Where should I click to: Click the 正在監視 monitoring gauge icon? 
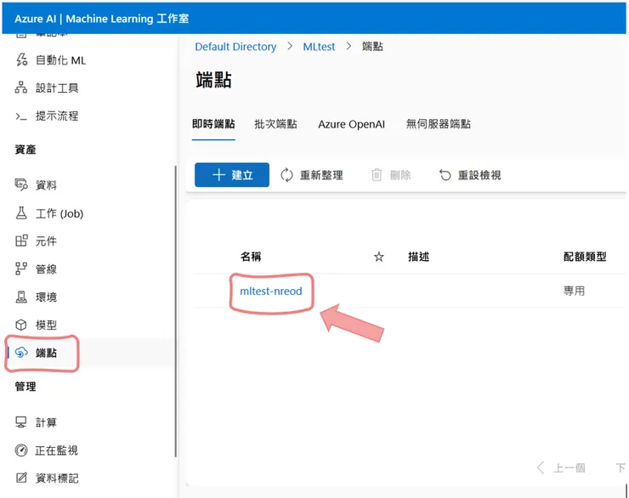(21, 450)
